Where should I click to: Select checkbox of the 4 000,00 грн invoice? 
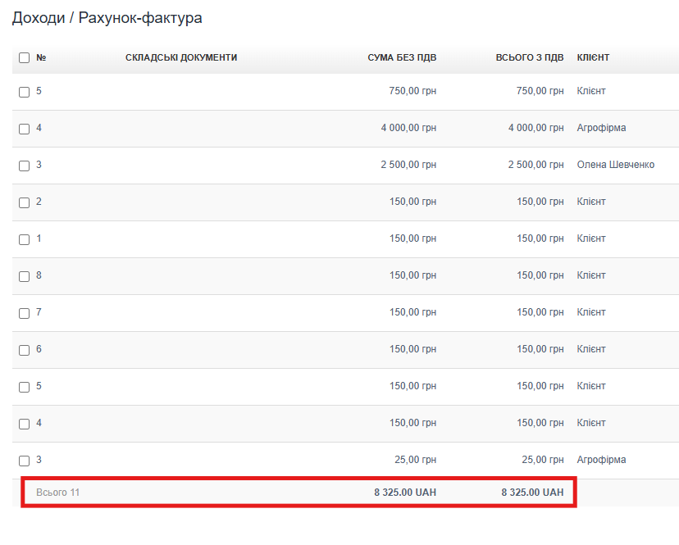click(x=24, y=129)
